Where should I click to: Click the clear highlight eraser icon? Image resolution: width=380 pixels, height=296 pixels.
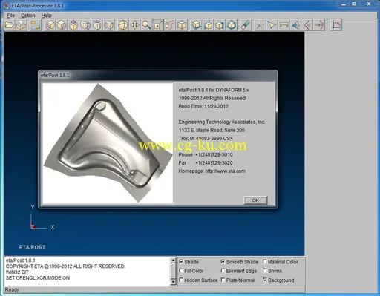pos(246,25)
